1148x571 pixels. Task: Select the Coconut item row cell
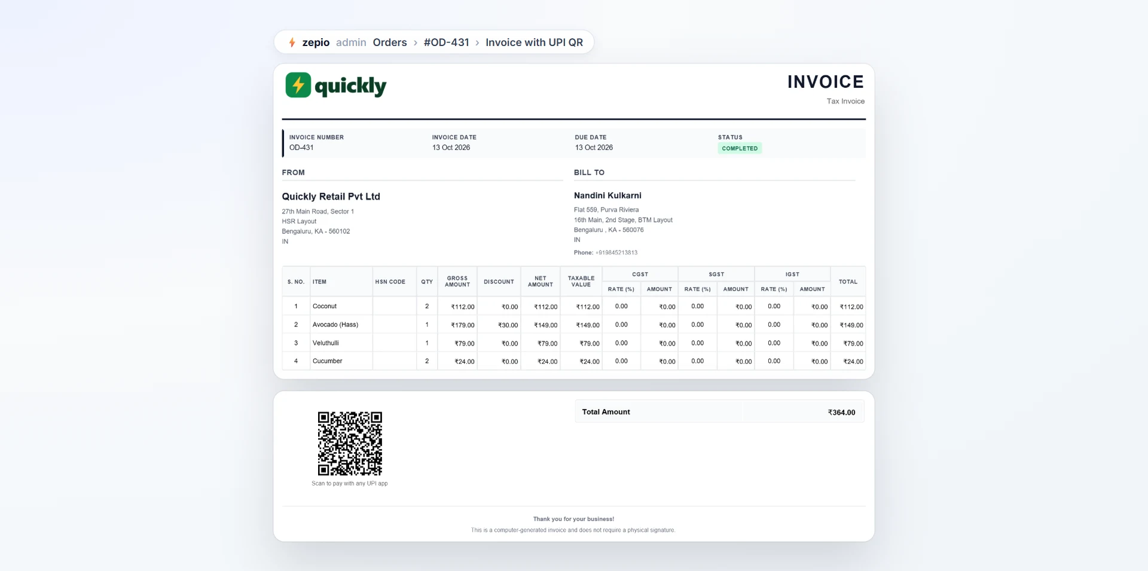point(341,306)
